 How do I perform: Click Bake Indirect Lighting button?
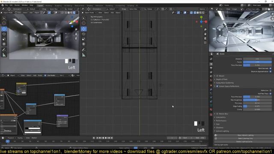click(x=245, y=135)
